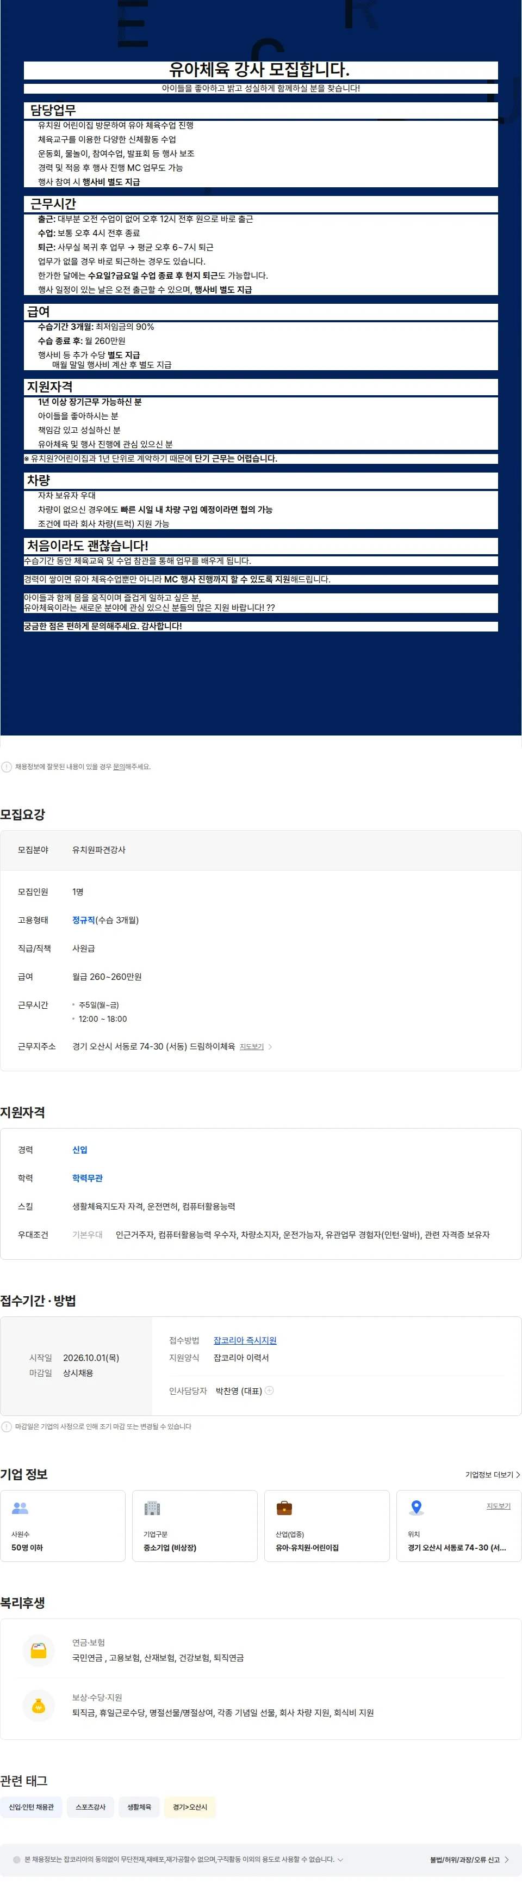
Task: Open 지도보기 on the 위치 card
Action: (499, 1506)
